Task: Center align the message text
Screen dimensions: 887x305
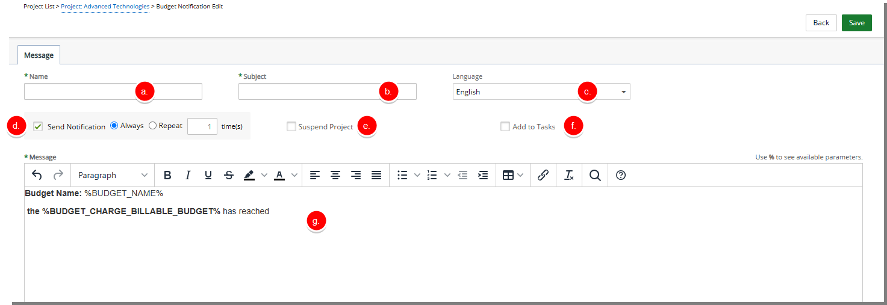Action: [335, 175]
